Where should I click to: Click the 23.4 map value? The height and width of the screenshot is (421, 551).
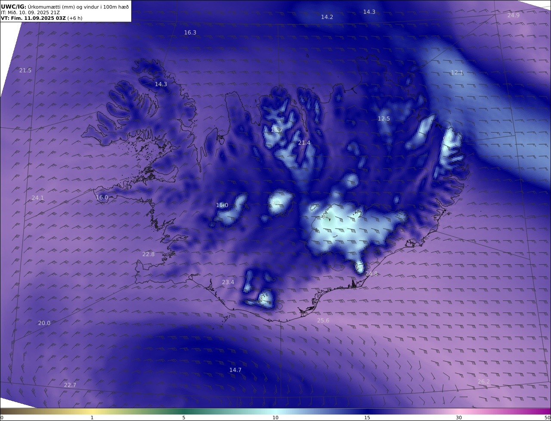[228, 282]
